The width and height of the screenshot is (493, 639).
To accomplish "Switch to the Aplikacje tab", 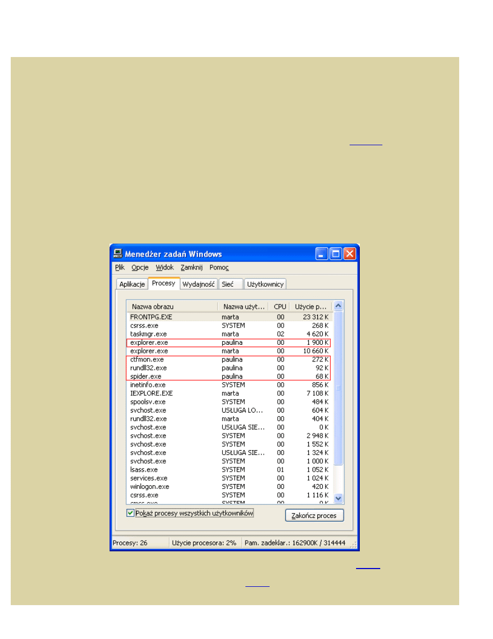I will [132, 285].
